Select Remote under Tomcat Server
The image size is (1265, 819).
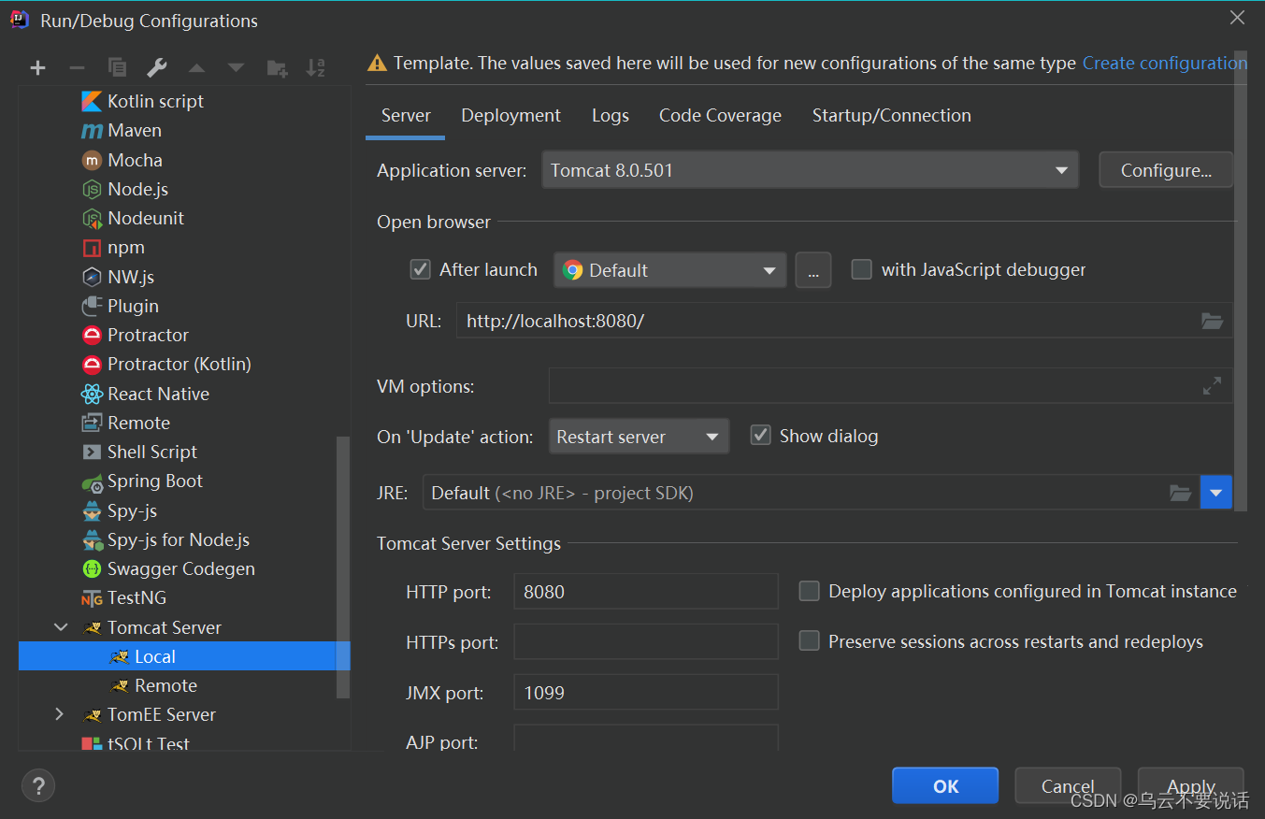click(x=165, y=685)
